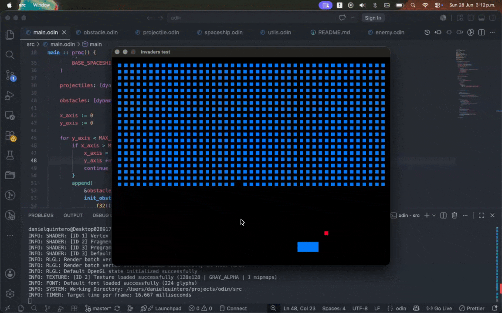
Task: Close the main.odin tab
Action: [64, 32]
